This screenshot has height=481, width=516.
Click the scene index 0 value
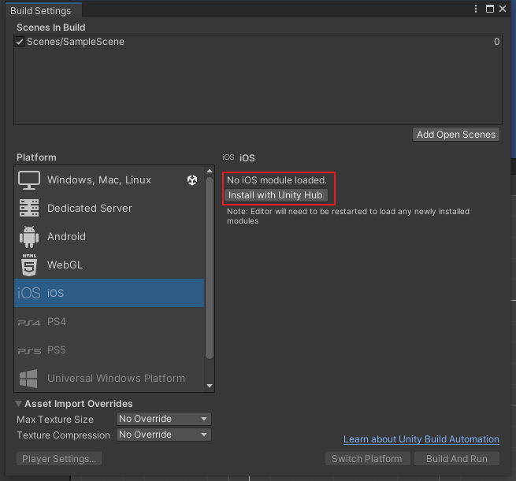click(x=496, y=42)
